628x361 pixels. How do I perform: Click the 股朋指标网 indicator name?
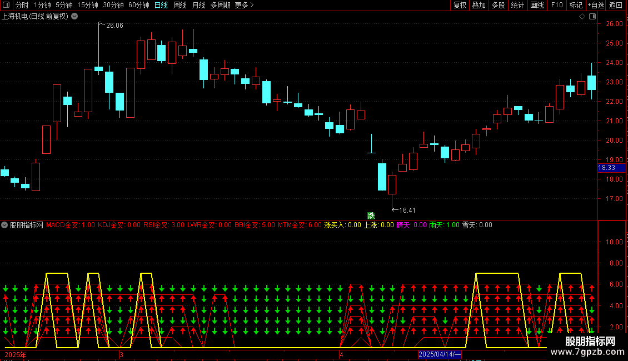tap(27, 225)
